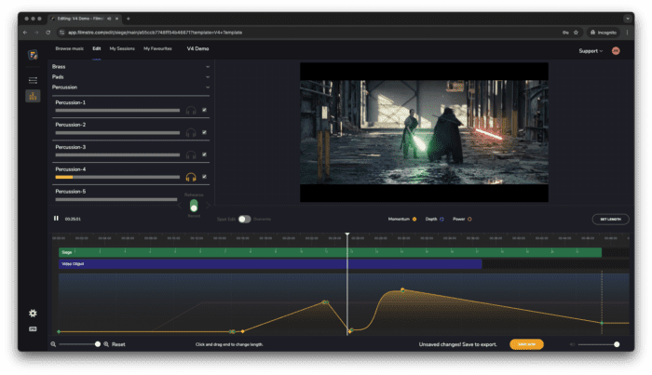Click the headphones icon for Percussion-1
652x375 pixels.
coord(191,110)
